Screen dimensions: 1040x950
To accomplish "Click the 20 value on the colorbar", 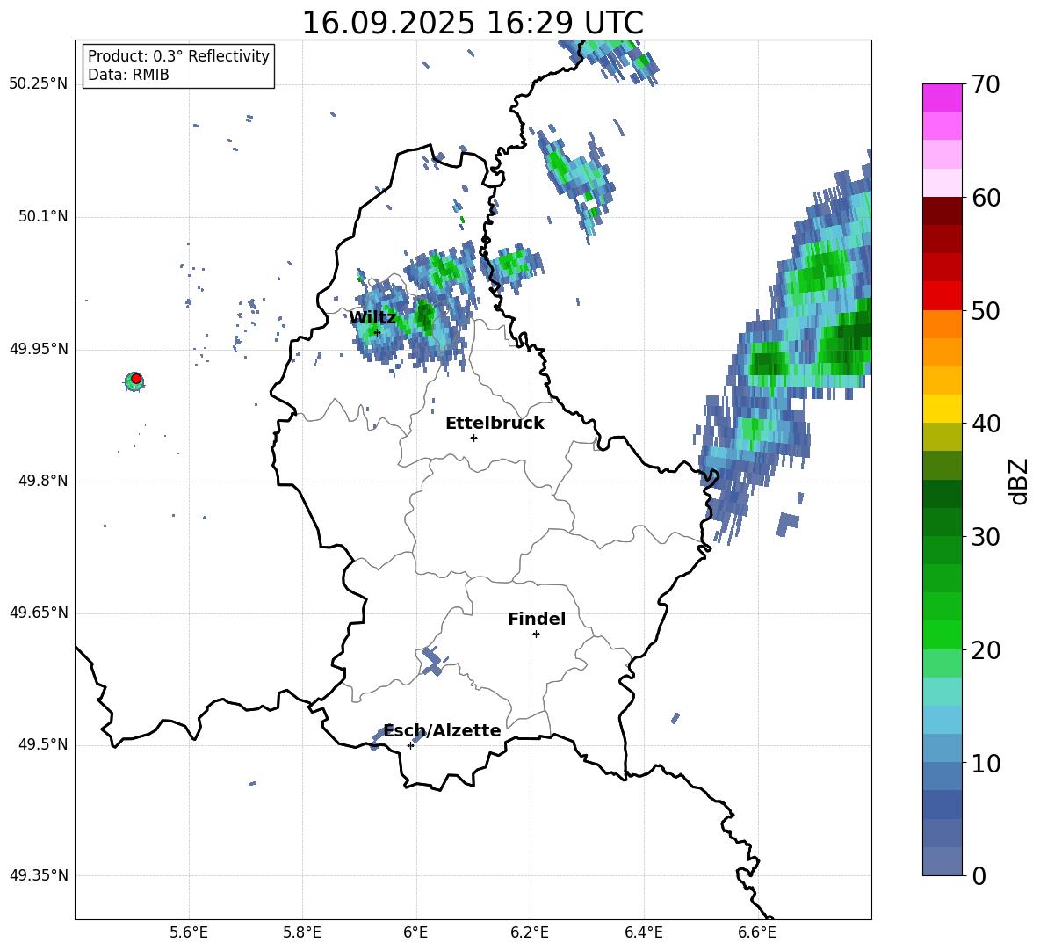I will coord(986,650).
